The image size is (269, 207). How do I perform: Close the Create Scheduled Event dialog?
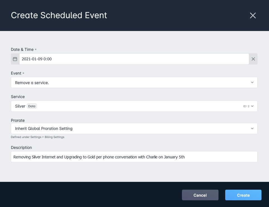coord(253,15)
